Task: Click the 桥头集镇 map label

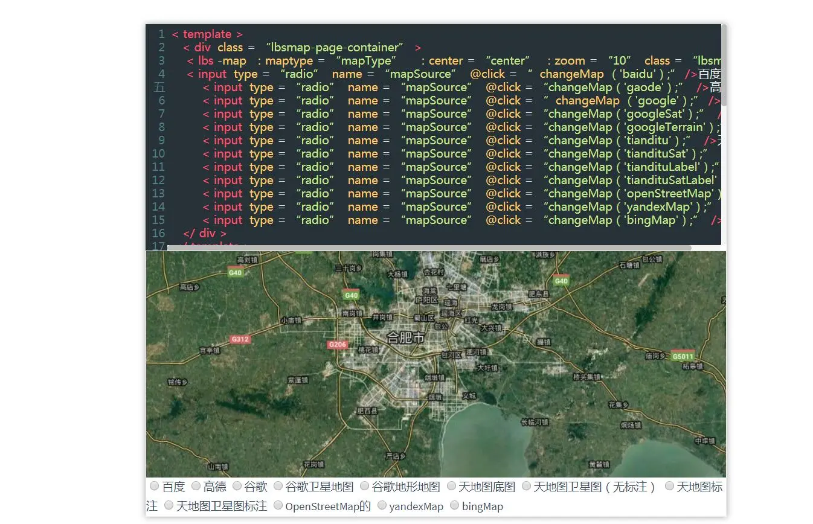Action: pyautogui.click(x=586, y=377)
